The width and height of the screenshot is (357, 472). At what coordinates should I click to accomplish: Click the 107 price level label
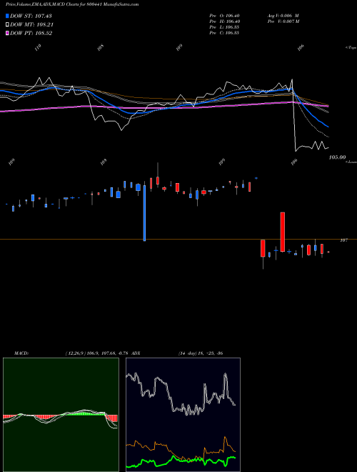[343, 240]
